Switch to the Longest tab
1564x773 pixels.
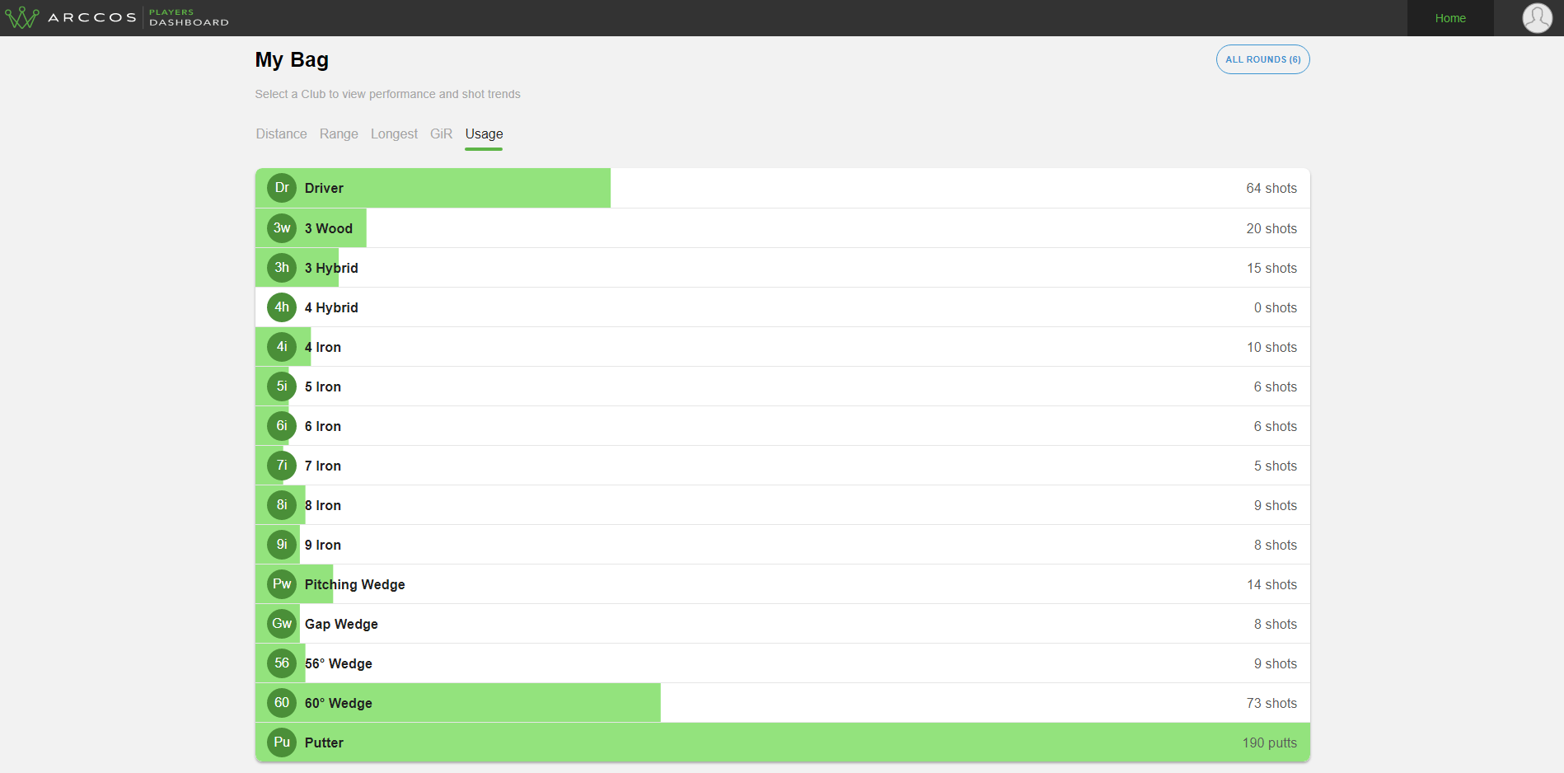click(394, 134)
